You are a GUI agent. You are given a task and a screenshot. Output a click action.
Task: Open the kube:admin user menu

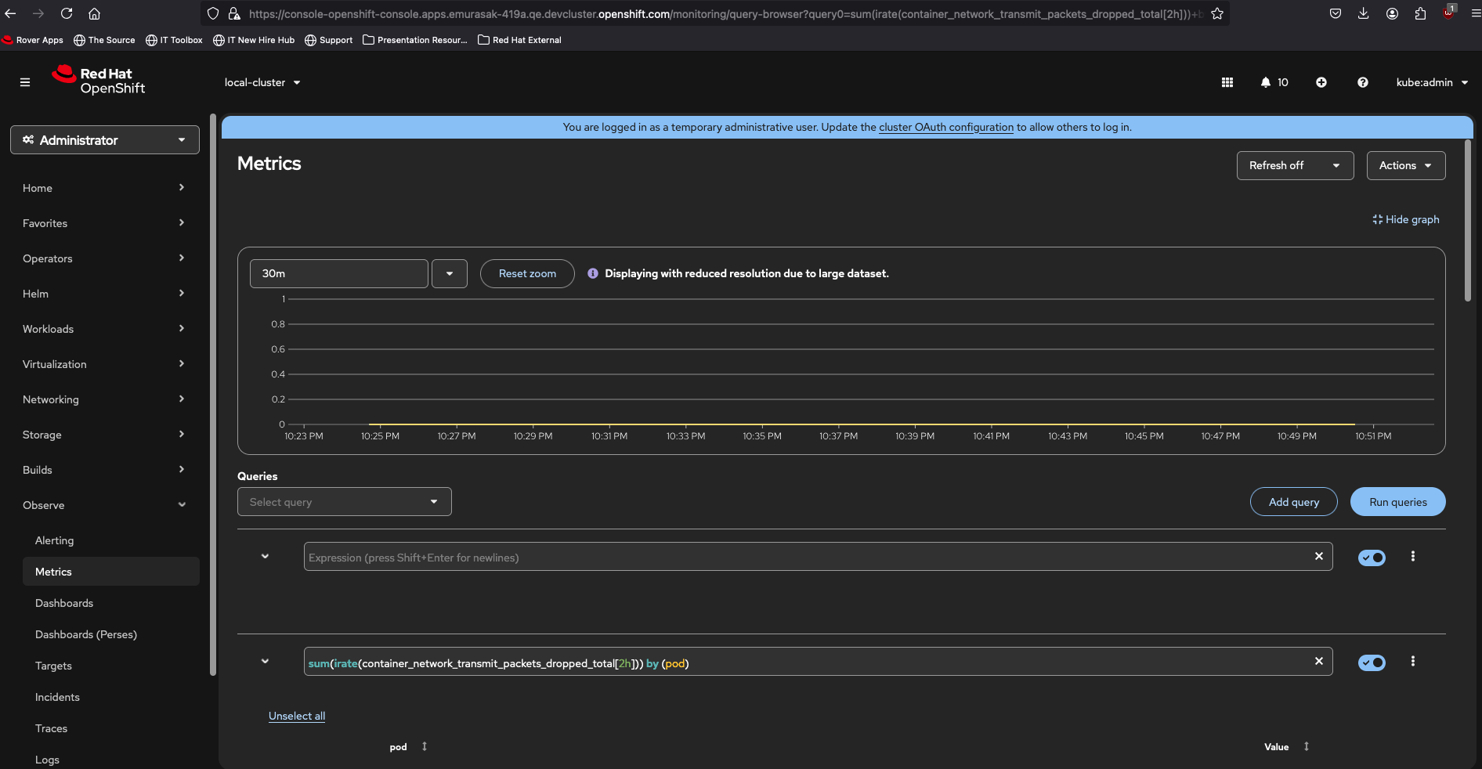coord(1432,82)
